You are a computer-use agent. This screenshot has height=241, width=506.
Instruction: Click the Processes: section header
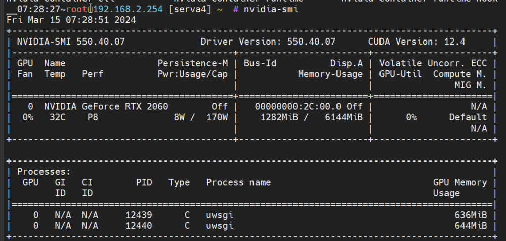(44, 172)
